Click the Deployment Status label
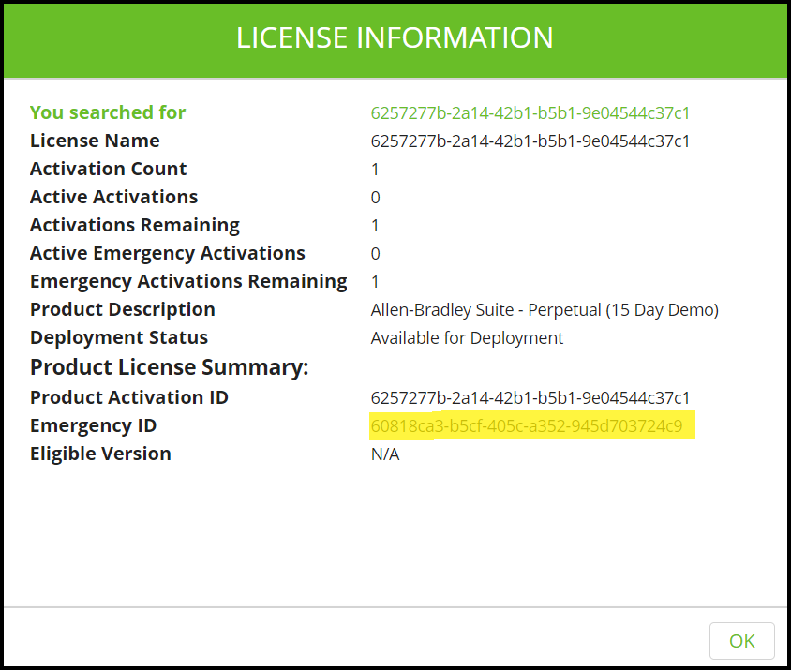Viewport: 791px width, 670px height. pos(119,338)
